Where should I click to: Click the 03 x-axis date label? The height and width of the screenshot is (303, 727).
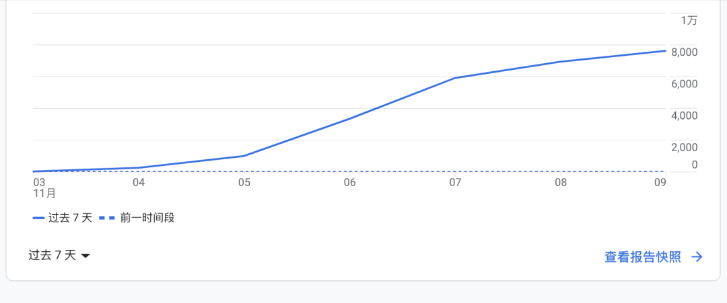39,182
